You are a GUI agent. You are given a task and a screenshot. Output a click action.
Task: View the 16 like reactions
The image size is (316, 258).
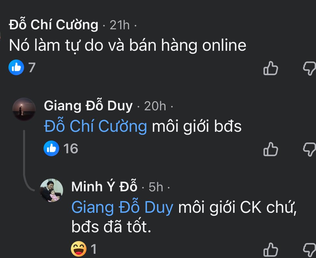(61, 148)
